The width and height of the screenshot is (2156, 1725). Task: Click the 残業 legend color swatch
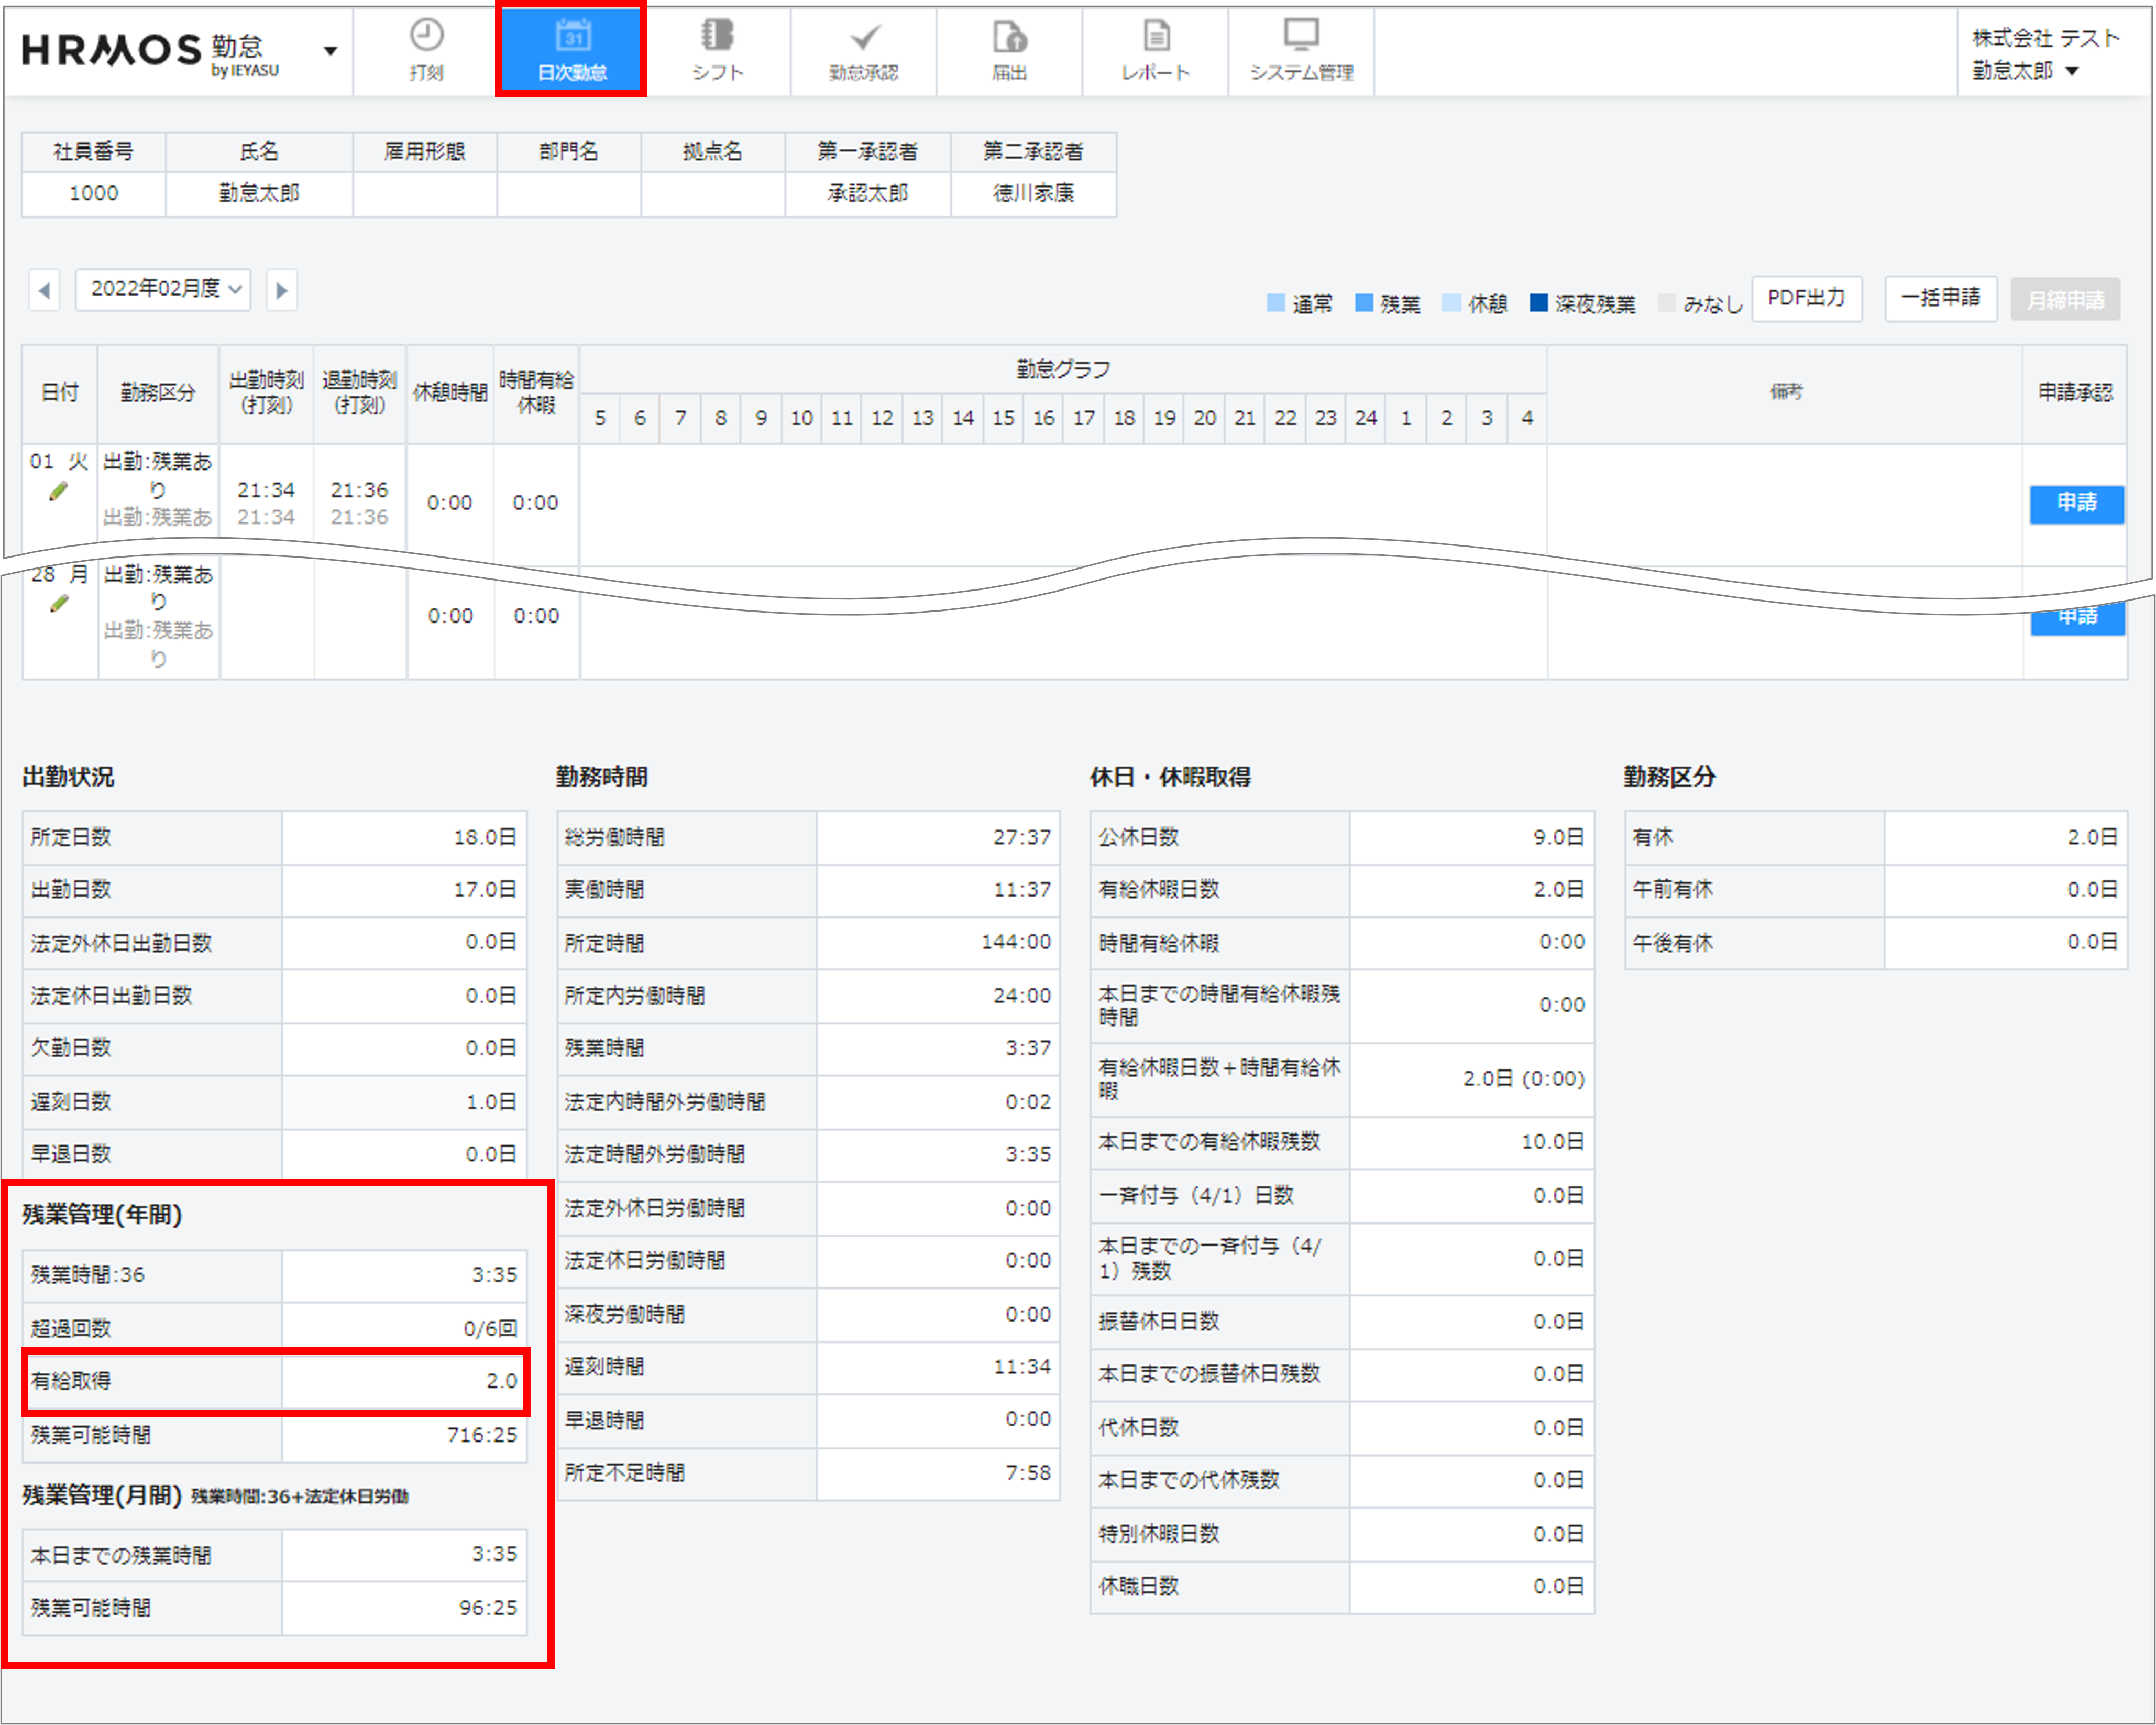pos(1363,302)
